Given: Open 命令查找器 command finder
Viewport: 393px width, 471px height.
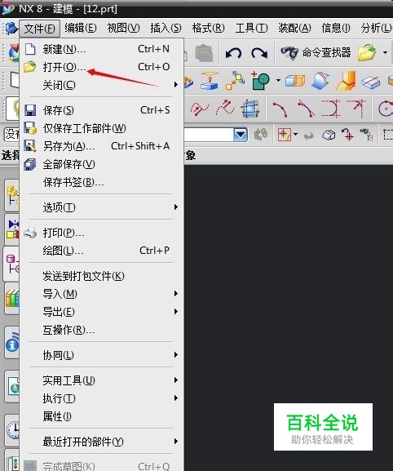Looking at the screenshot, I should [316, 52].
